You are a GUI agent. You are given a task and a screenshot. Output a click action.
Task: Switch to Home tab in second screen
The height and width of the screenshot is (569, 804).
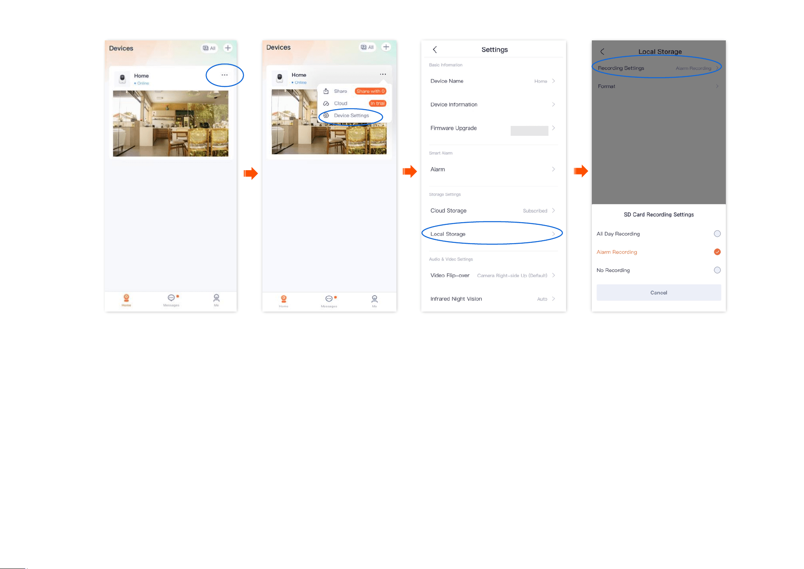tap(283, 301)
